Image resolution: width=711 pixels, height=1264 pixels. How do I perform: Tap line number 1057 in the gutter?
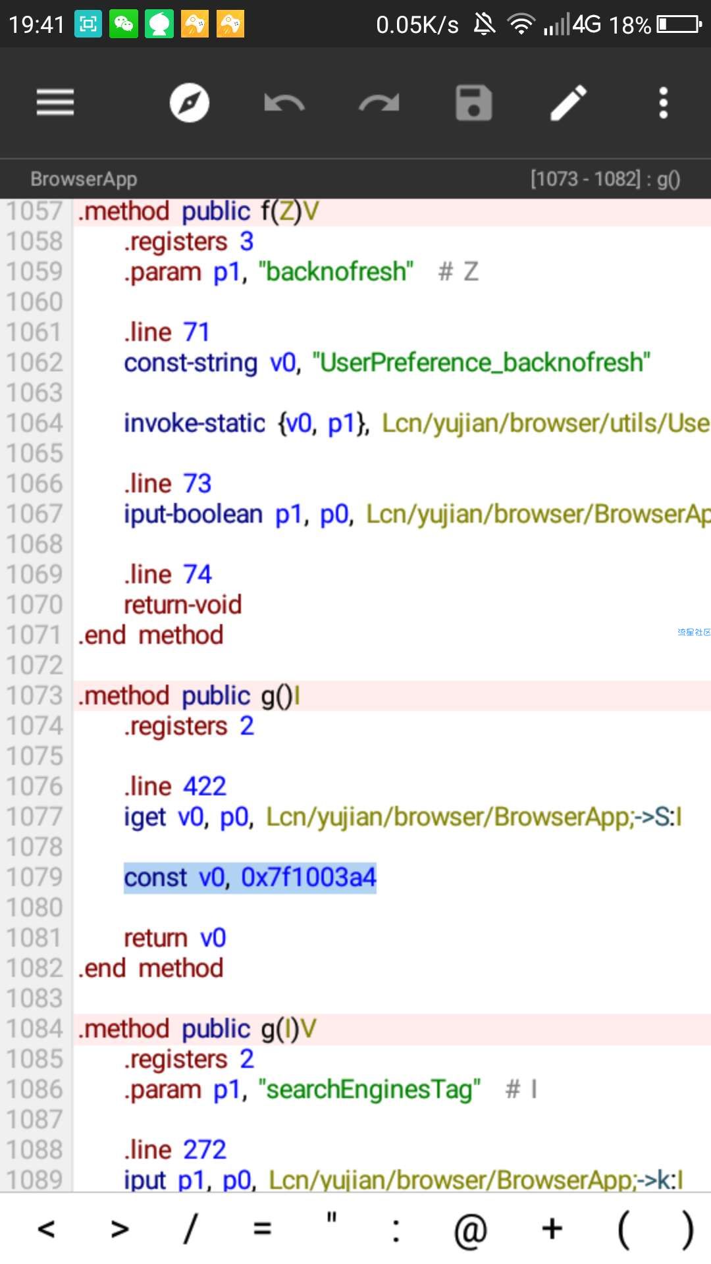pyautogui.click(x=35, y=211)
